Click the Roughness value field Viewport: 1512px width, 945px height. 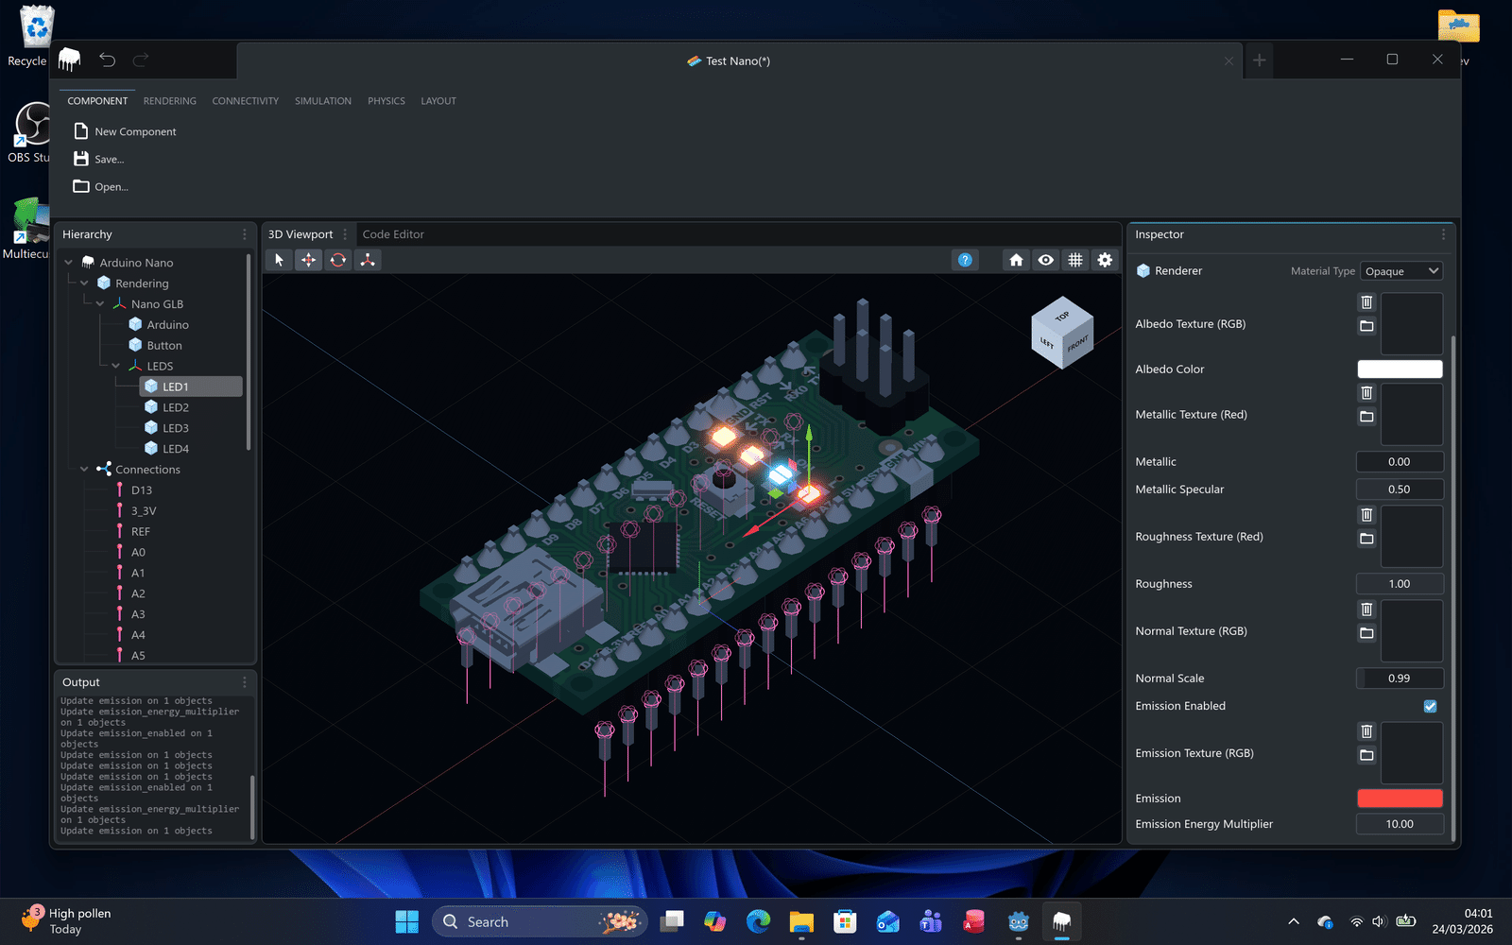(1400, 584)
